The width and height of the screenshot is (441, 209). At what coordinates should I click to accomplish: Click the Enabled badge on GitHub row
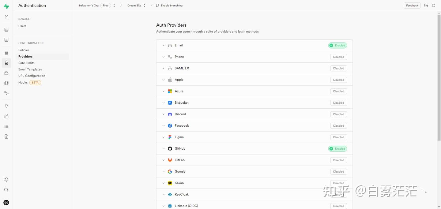click(x=337, y=149)
